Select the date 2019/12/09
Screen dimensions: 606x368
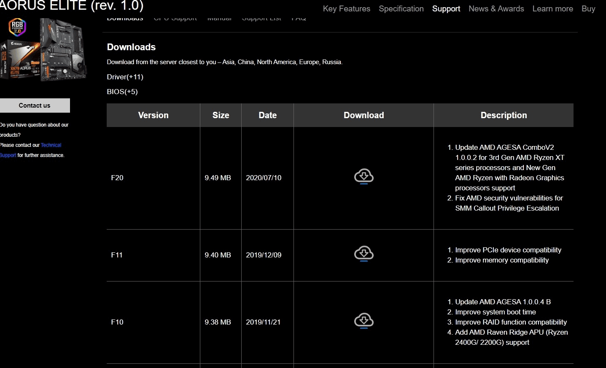click(264, 255)
